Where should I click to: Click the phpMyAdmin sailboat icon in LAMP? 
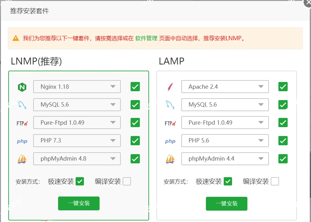pos(170,159)
